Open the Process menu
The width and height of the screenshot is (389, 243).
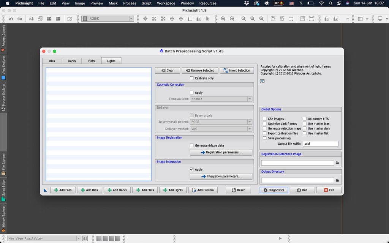coord(130,3)
